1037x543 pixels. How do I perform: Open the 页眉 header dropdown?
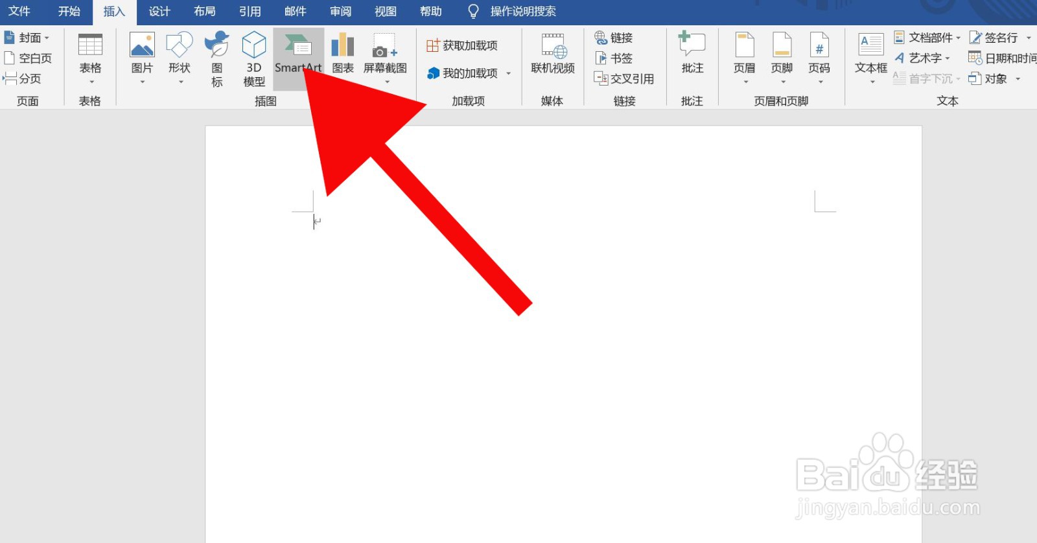745,59
